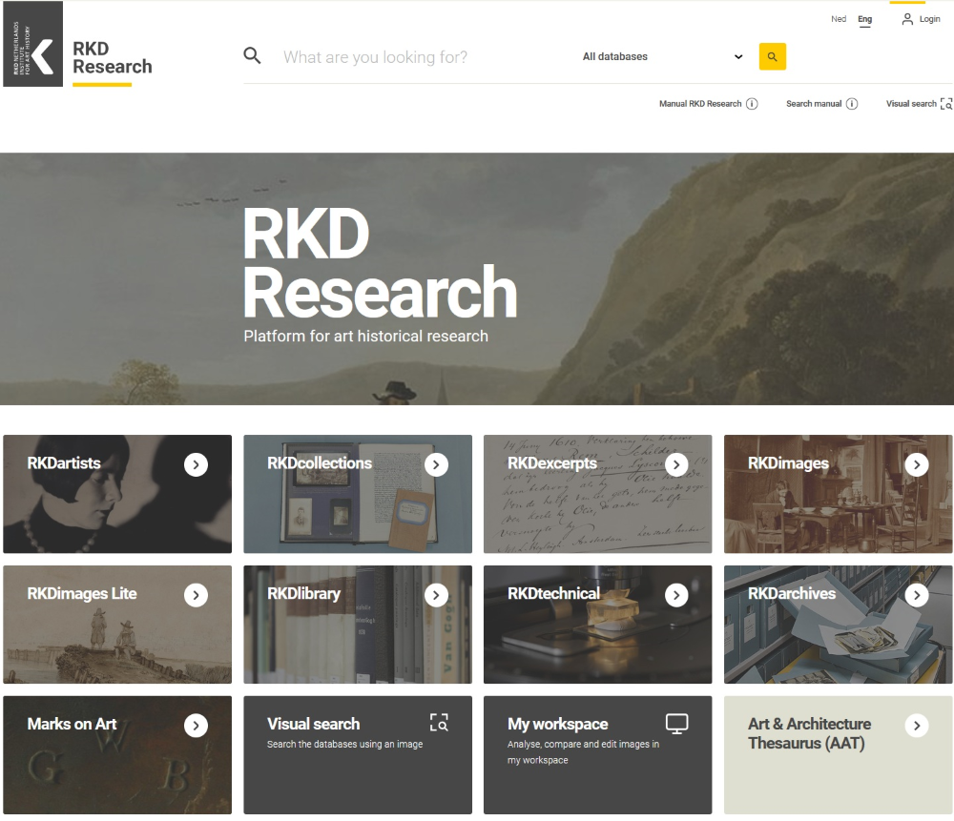This screenshot has height=821, width=954.
Task: Click the magnifier icon beside the search field
Action: point(252,56)
